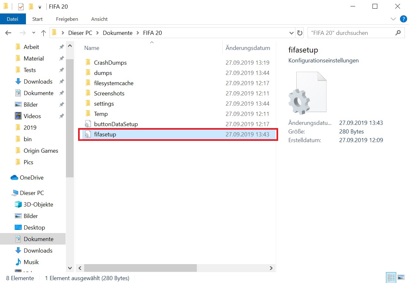The height and width of the screenshot is (283, 409).
Task: Select Dieser PC in the navigation pane
Action: click(x=32, y=193)
